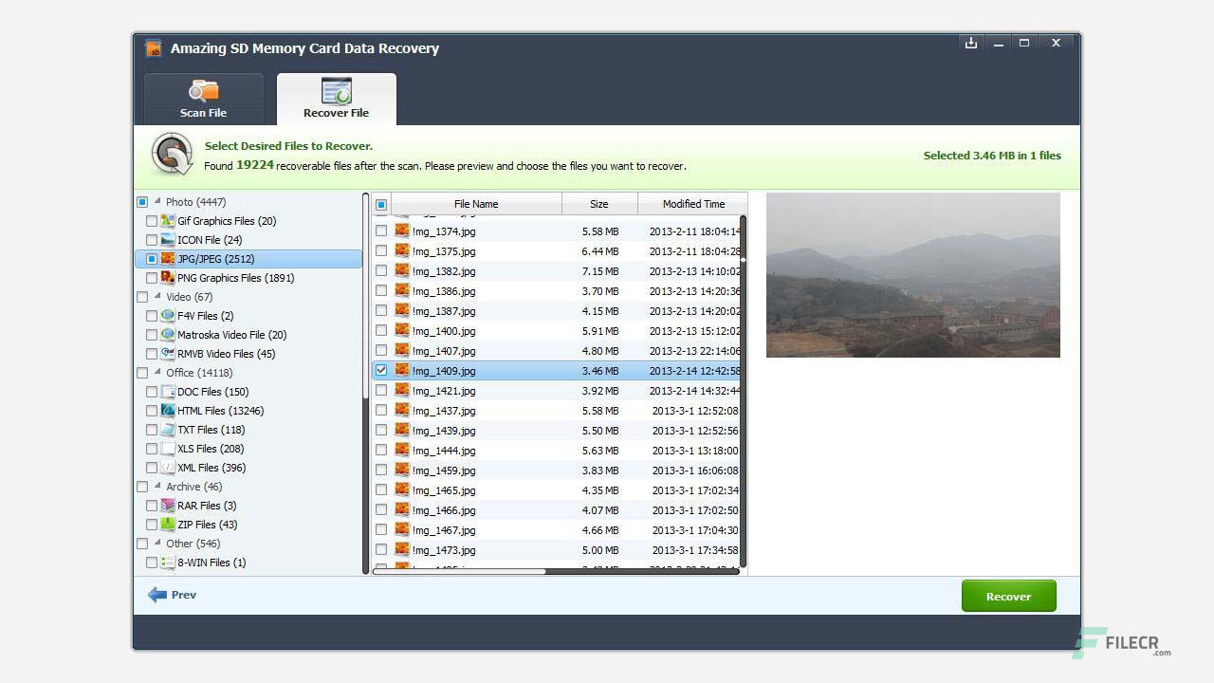Sort by the Size column header
The width and height of the screenshot is (1214, 683).
[599, 204]
